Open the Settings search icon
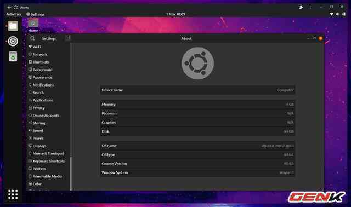 click(x=32, y=38)
